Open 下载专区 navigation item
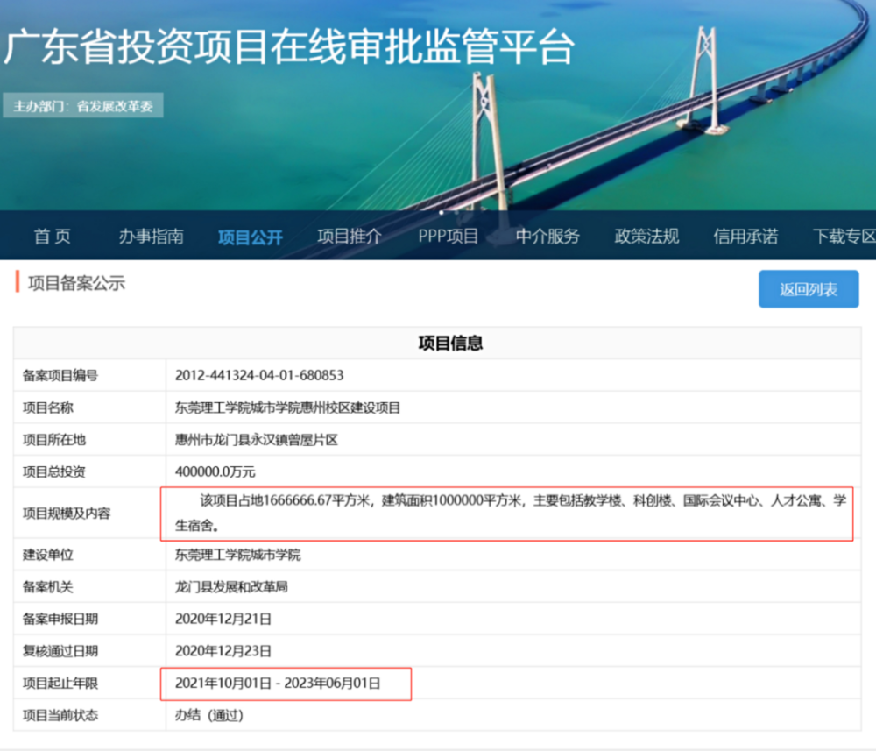Screen dimensions: 876x751 coord(844,237)
